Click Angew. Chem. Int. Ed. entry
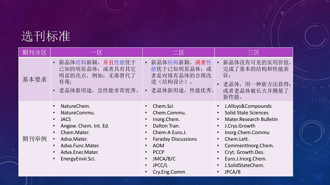The width and height of the screenshot is (330, 185). click(85, 126)
